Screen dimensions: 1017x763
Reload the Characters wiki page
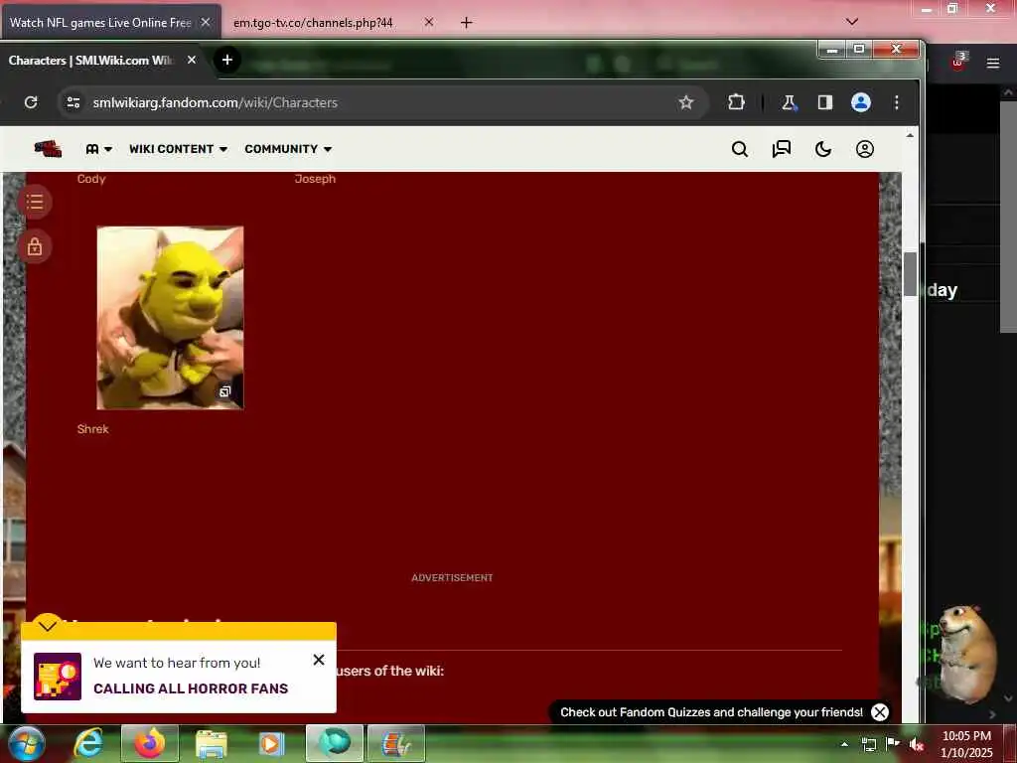click(x=31, y=102)
